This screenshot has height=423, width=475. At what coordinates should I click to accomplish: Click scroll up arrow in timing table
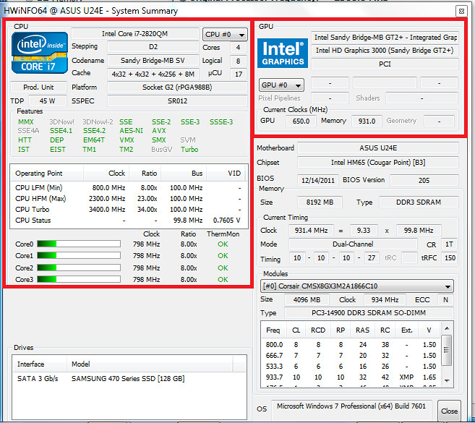447,328
